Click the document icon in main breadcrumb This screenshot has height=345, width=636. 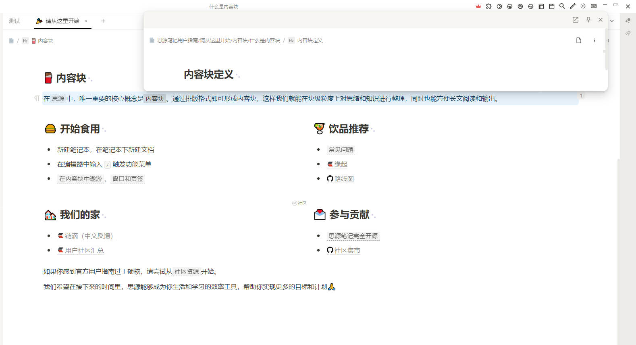pyautogui.click(x=11, y=41)
